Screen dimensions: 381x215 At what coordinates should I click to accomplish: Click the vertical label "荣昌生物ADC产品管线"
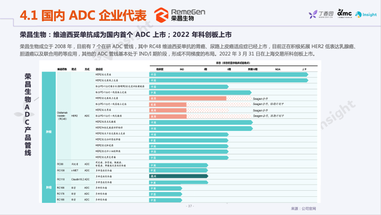click(x=28, y=115)
